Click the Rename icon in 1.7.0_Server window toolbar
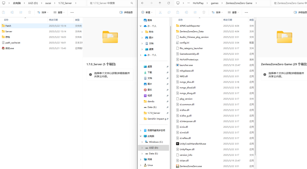307x169 pixels. pyautogui.click(x=12, y=12)
